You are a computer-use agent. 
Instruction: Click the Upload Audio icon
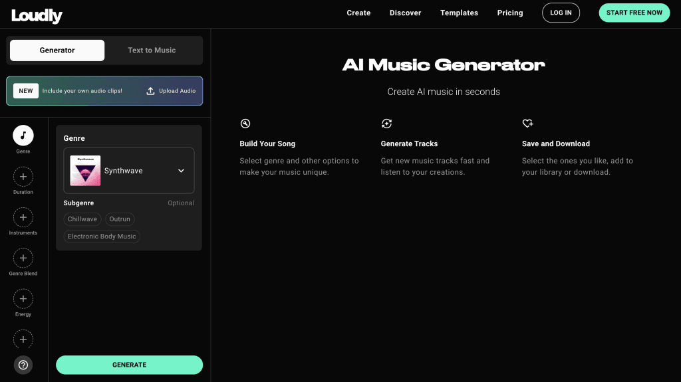click(x=151, y=91)
